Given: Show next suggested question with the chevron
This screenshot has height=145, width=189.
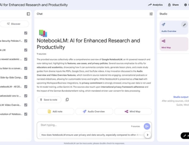Looking at the screenshot, I should pos(147,135).
